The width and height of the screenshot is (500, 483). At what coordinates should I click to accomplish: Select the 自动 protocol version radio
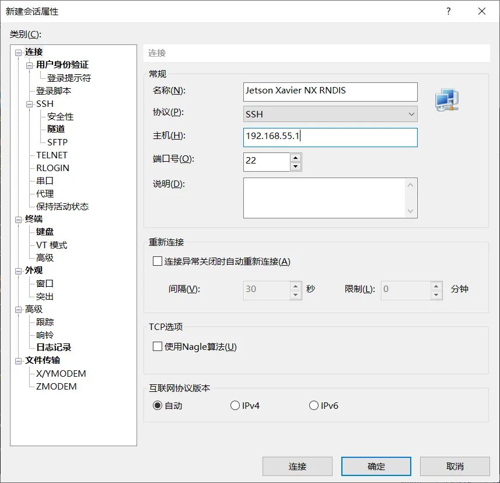158,405
